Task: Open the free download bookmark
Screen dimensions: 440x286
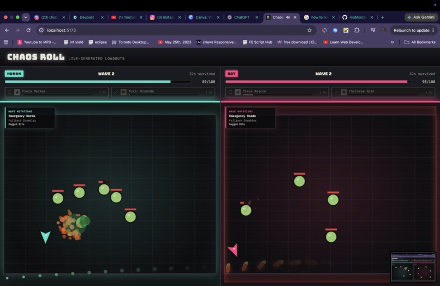Action: click(297, 42)
